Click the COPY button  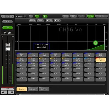(x=74, y=16)
